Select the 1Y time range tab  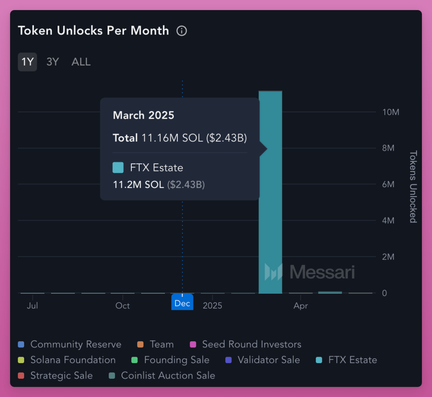(27, 62)
